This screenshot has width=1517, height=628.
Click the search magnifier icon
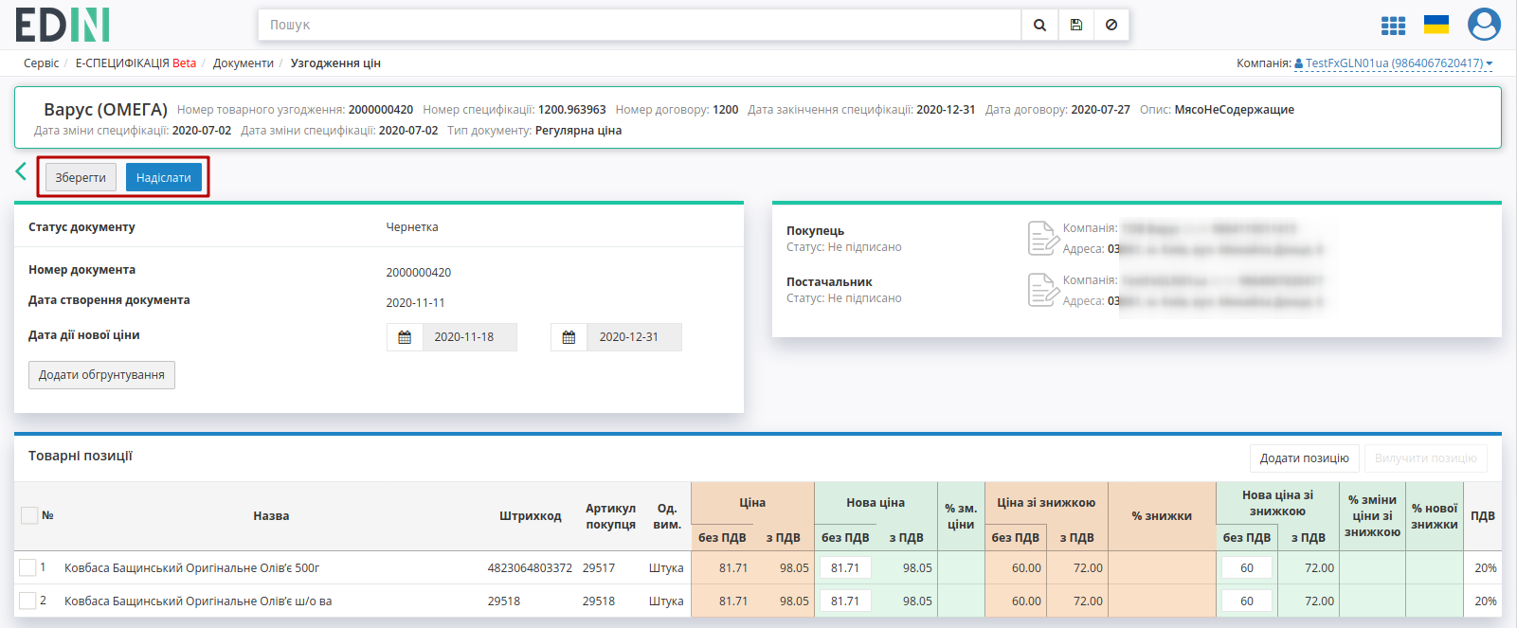coord(1039,25)
